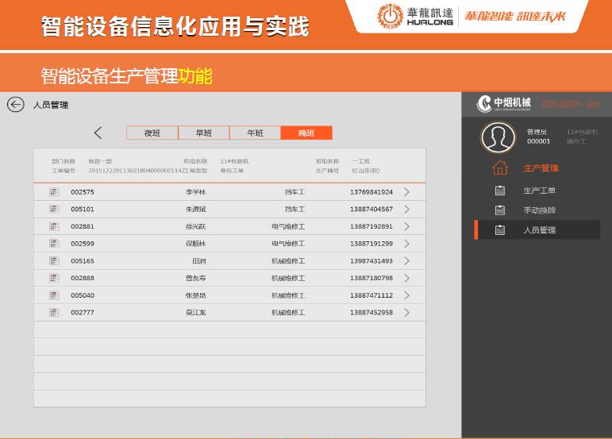Click the left chevron before the shift tabs
612x439 pixels.
coord(98,133)
